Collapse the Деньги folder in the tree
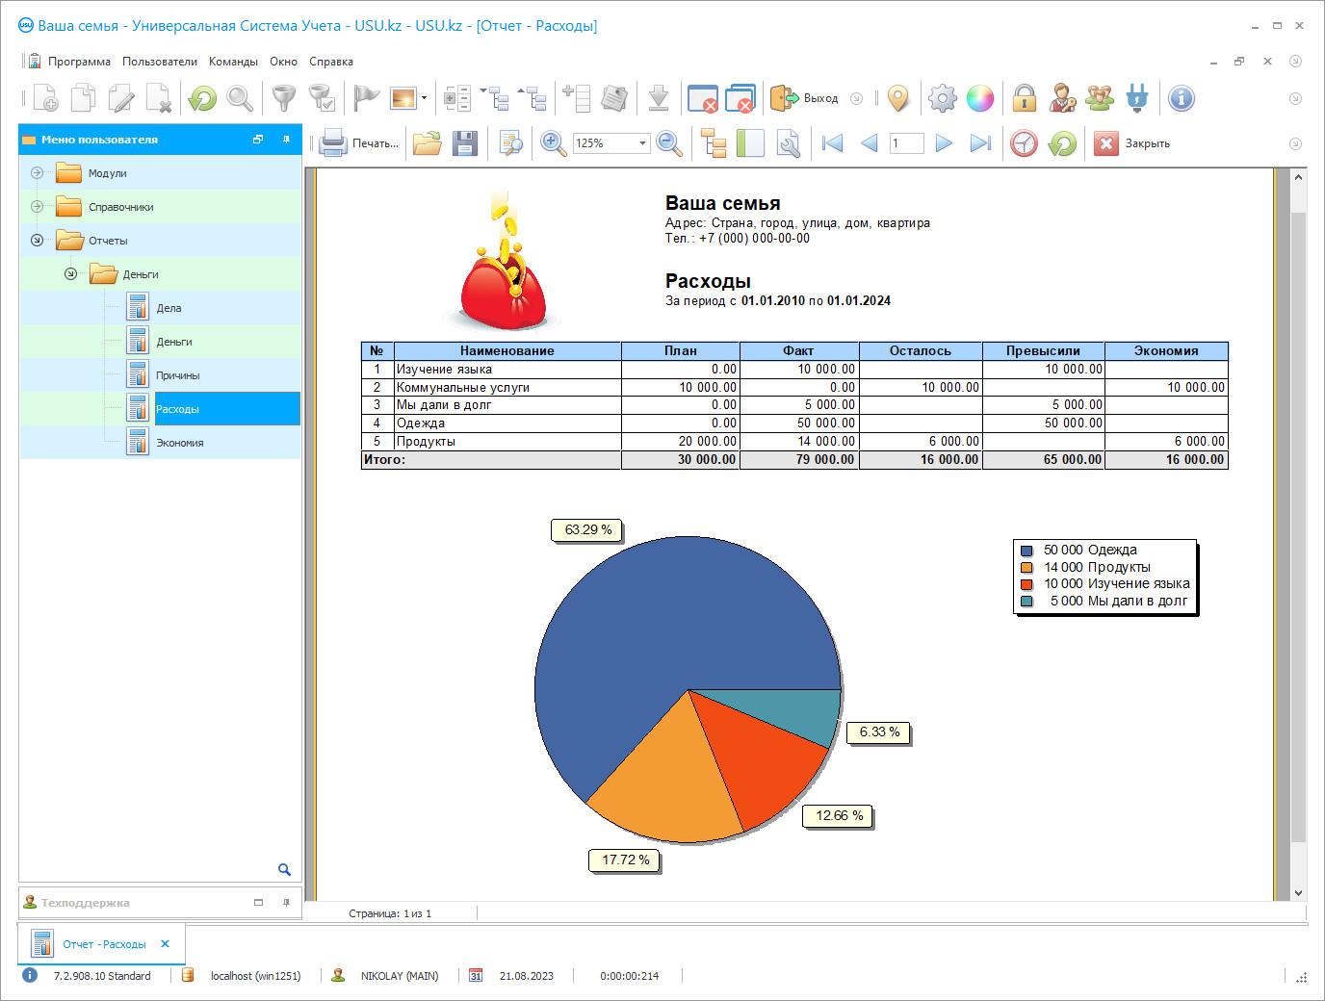 [x=70, y=274]
